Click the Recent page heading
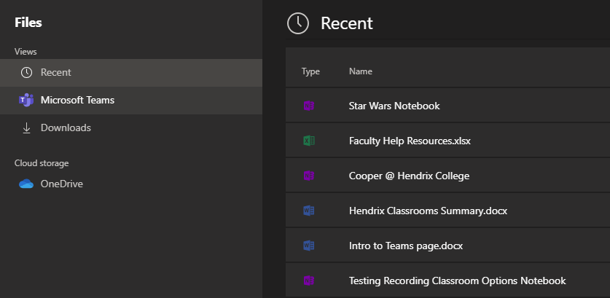The height and width of the screenshot is (298, 610). coord(347,23)
